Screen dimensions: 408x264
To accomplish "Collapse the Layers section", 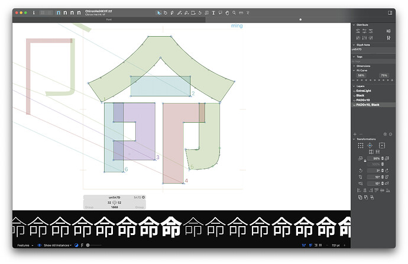I will 353,85.
